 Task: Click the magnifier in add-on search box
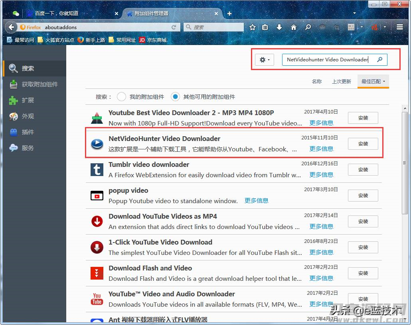click(379, 59)
